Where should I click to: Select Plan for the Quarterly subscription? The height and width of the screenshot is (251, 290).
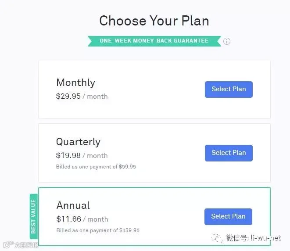pyautogui.click(x=229, y=153)
